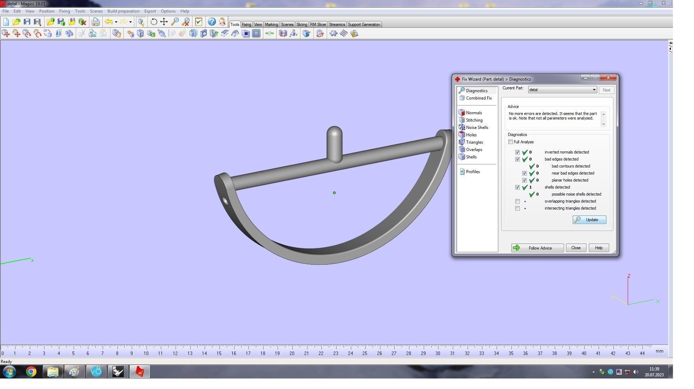Open the Help question mark icon
The image size is (694, 389).
(x=211, y=22)
